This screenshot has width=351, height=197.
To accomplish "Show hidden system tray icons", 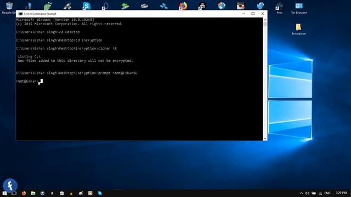I will click(x=301, y=193).
